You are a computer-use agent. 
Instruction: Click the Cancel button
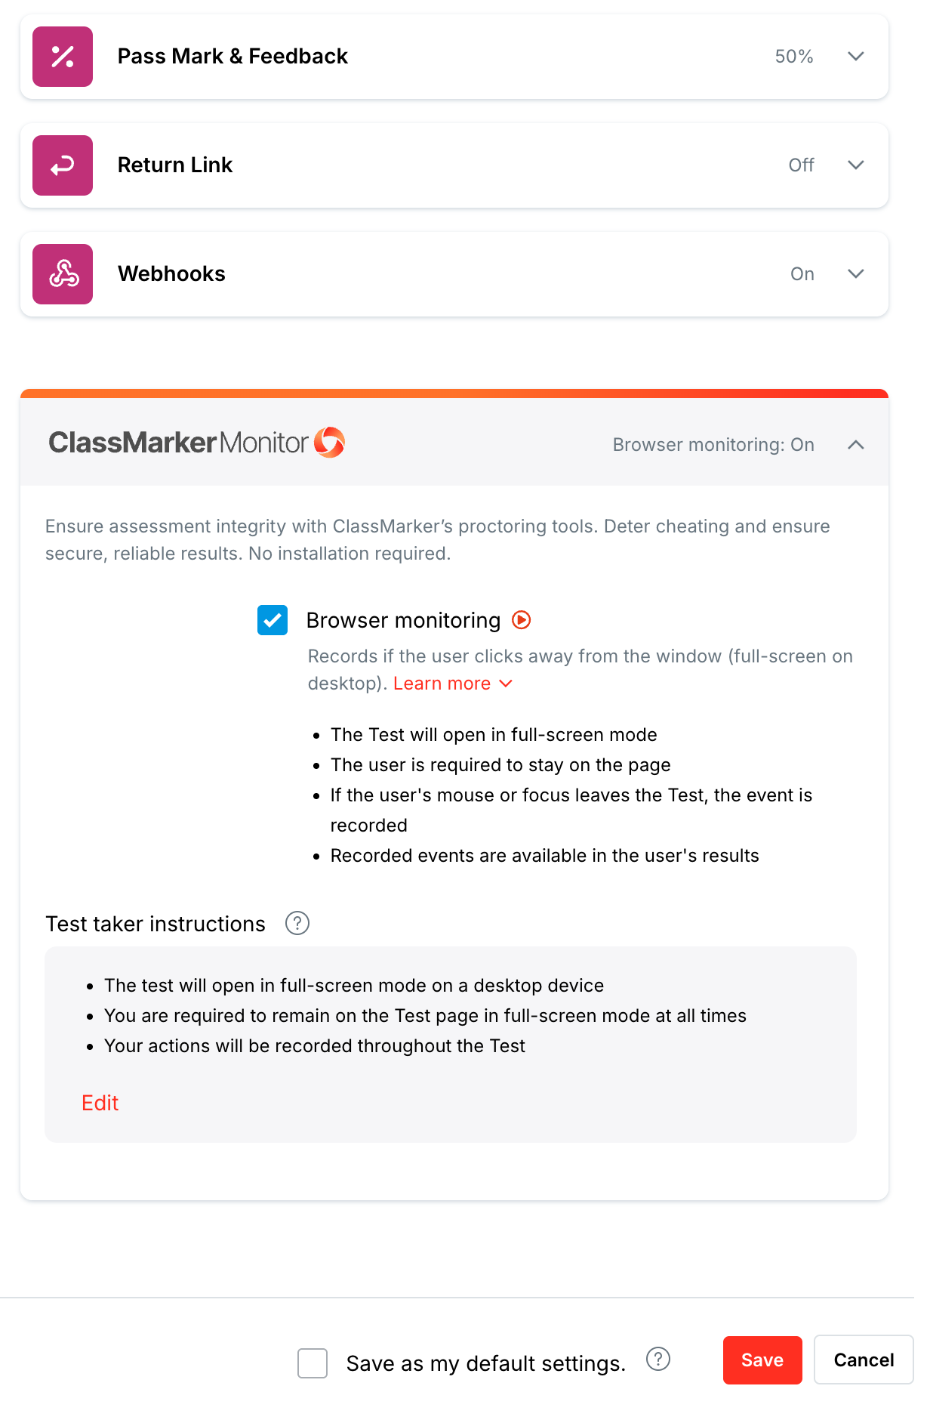(863, 1360)
